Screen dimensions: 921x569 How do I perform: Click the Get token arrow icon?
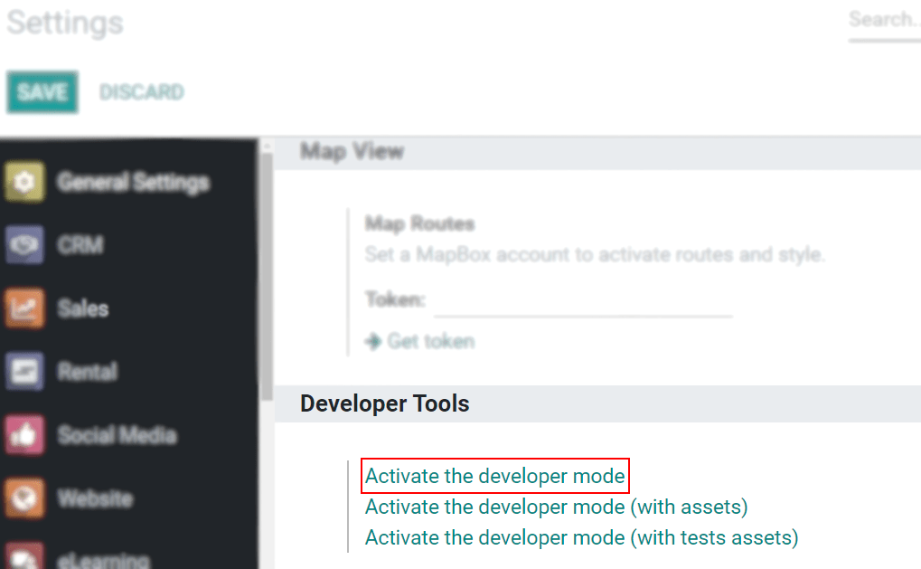[373, 341]
